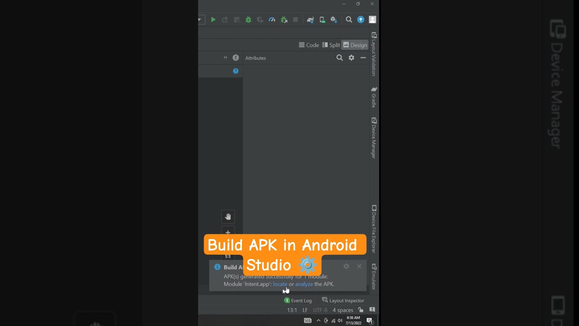The image size is (579, 326).
Task: Search attributes with the magnifier icon
Action: pyautogui.click(x=340, y=58)
